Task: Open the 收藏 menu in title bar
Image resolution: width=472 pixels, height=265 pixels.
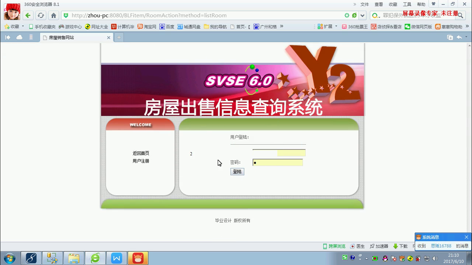Action: tap(393, 4)
